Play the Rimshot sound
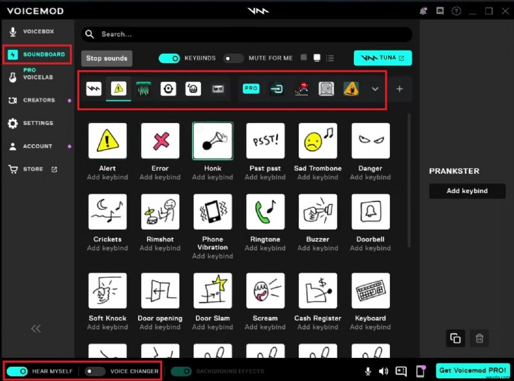514x381 pixels. [x=160, y=212]
